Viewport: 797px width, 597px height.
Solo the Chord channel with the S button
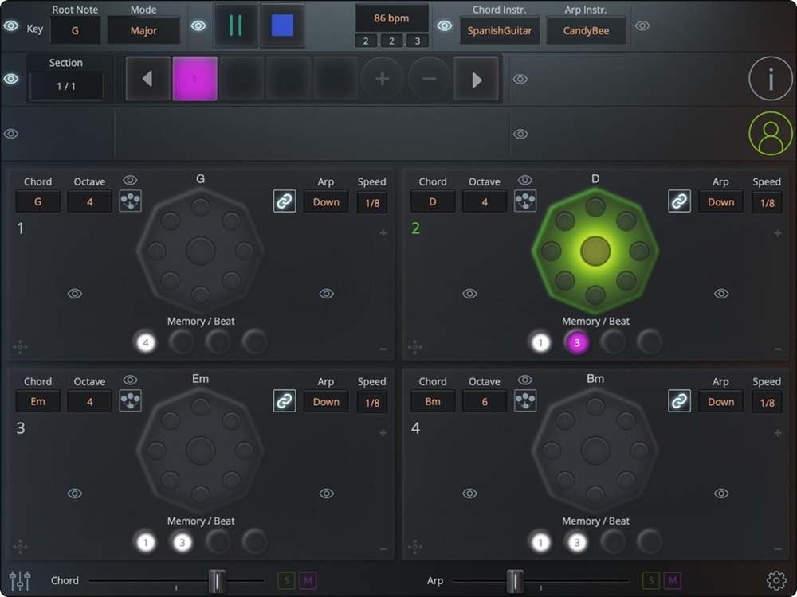pos(286,581)
